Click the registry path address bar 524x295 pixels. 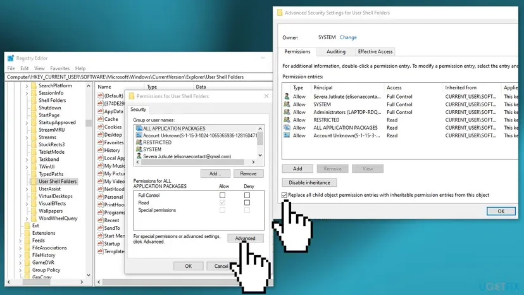pos(139,77)
